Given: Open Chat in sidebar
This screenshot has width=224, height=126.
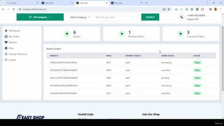Looking at the screenshot, I should point(11,48).
